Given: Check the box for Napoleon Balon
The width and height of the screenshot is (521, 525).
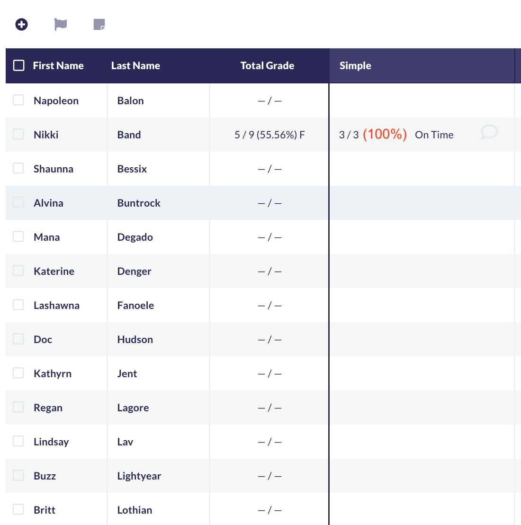Looking at the screenshot, I should [x=18, y=100].
